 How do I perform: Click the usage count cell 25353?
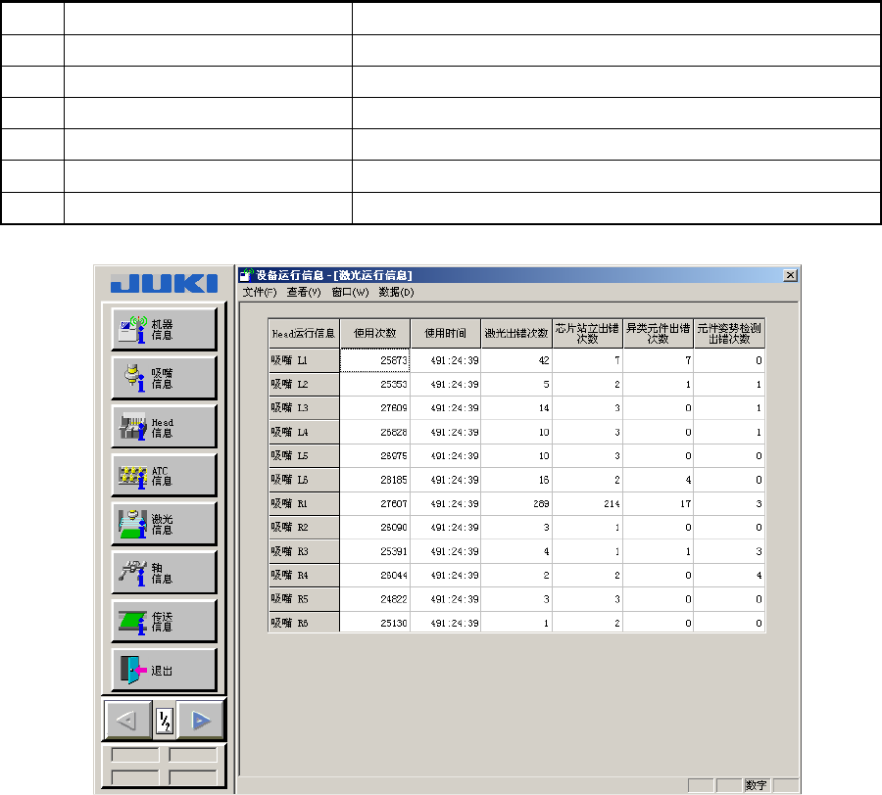(x=374, y=385)
